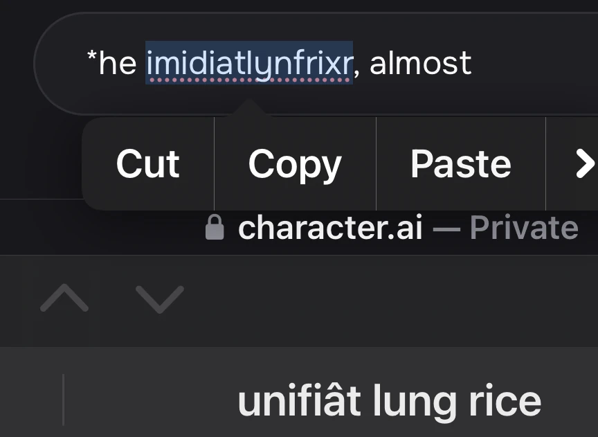Tap the asterisk at the message start
598x437 pixels.
coord(91,57)
